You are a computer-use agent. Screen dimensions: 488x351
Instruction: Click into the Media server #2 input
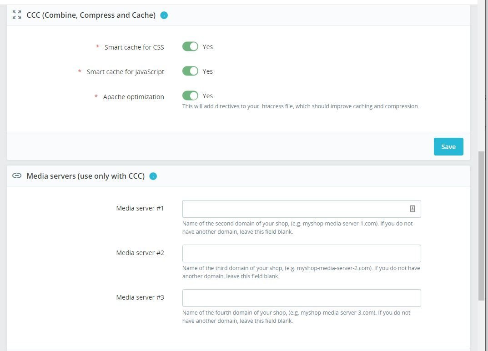point(302,253)
